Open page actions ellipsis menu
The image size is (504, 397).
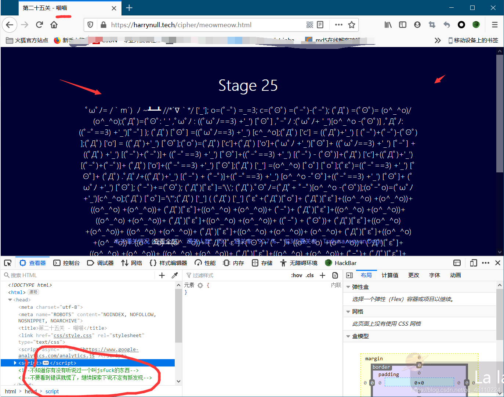click(x=339, y=25)
